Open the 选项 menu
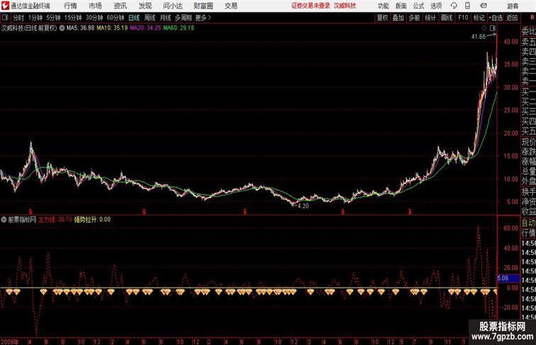Viewport: 536px width, 345px height. click(436, 6)
